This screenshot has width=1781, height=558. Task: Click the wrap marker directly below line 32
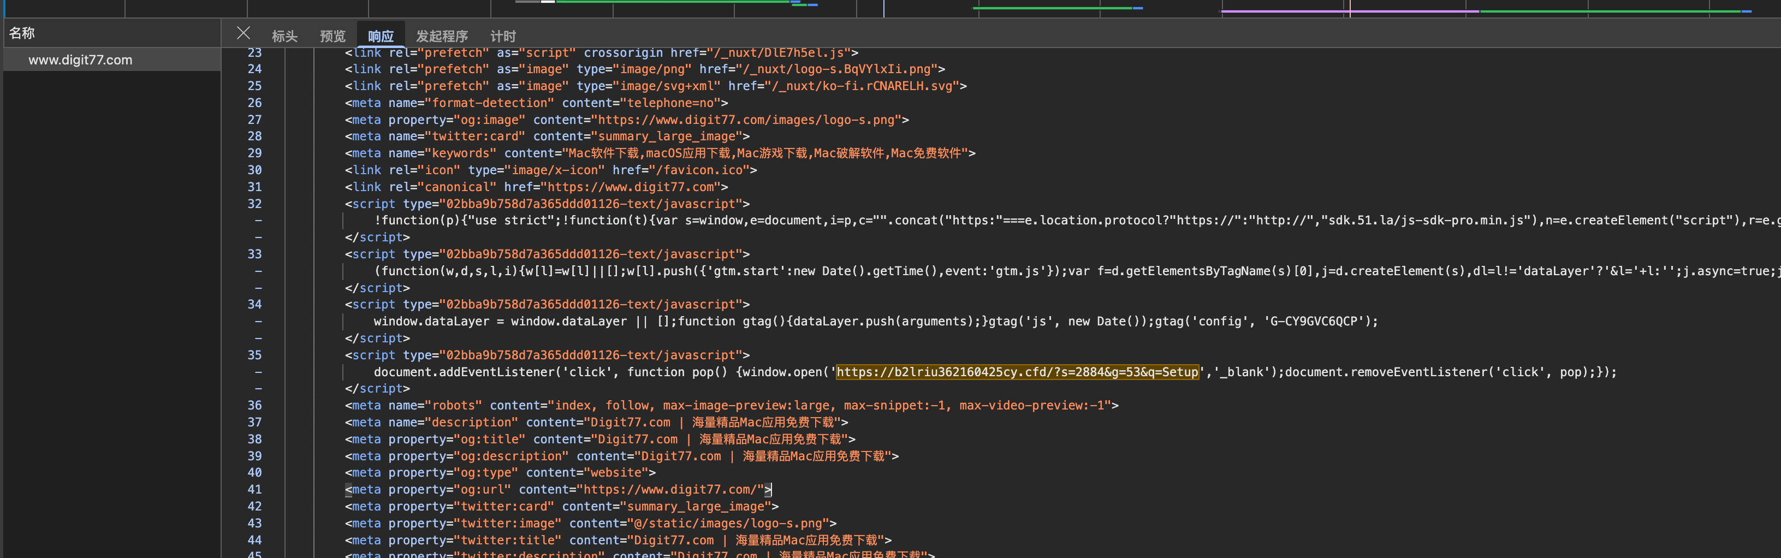[x=258, y=221]
